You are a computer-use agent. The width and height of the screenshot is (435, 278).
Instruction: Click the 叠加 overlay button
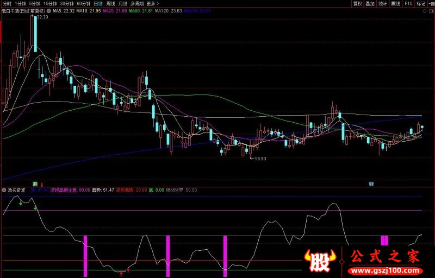[370, 3]
